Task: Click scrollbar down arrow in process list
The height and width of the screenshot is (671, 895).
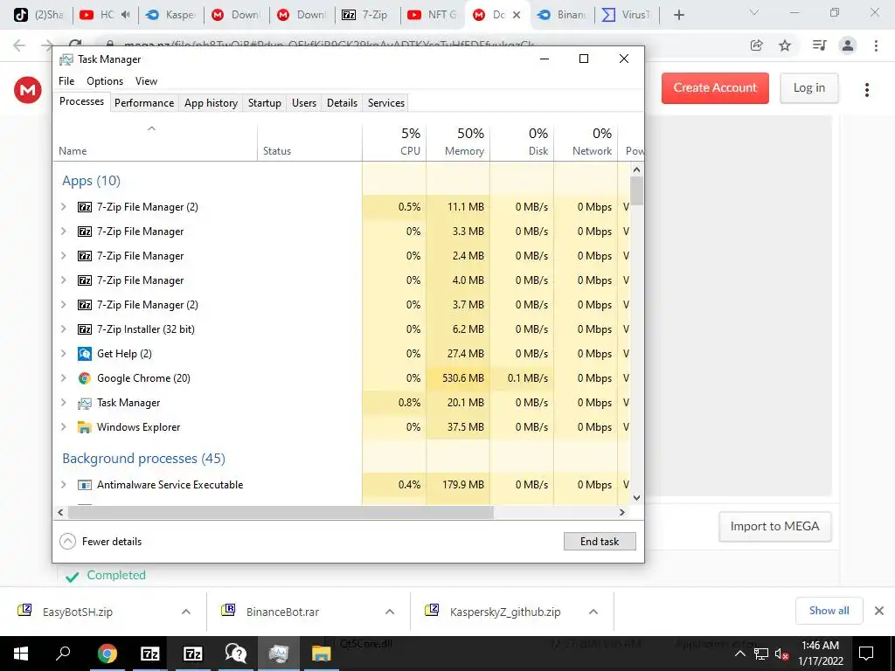Action: (636, 497)
